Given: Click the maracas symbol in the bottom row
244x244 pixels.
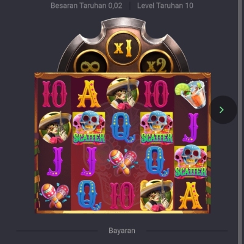Looking at the screenshot, I should 55,195.
